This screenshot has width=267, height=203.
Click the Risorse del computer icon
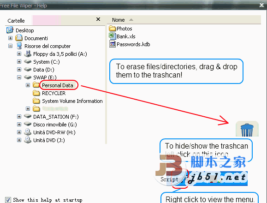[19, 46]
